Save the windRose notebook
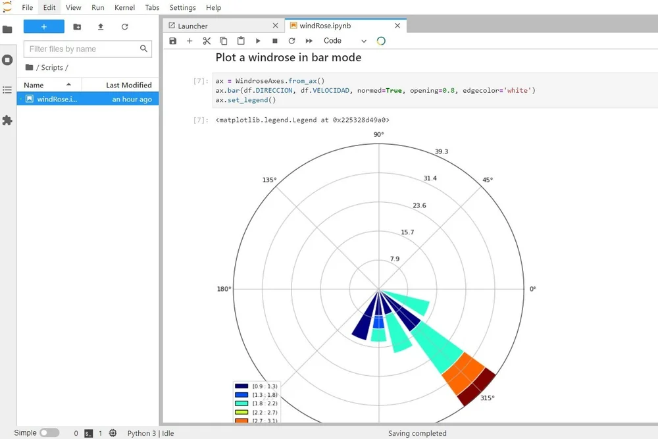 [172, 40]
